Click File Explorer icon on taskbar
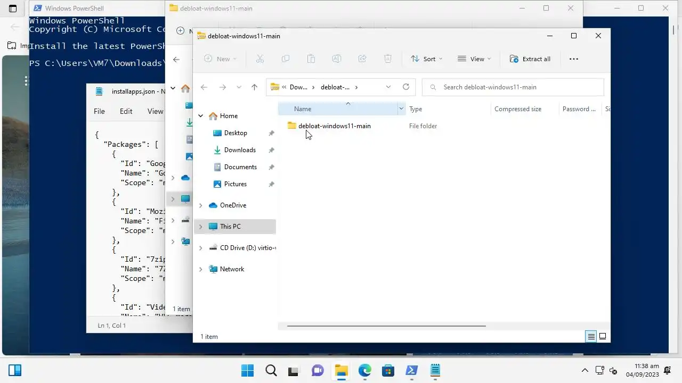 click(x=341, y=370)
